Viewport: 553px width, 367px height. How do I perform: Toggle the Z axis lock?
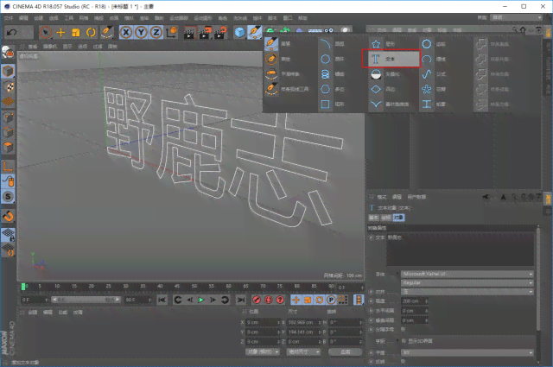(156, 33)
